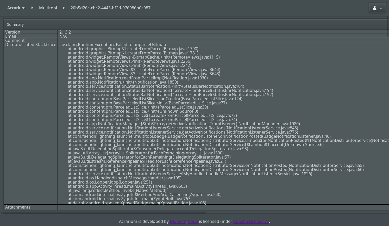This screenshot has width=389, height=226.
Task: Click the Email row label
Action: pyautogui.click(x=10, y=36)
